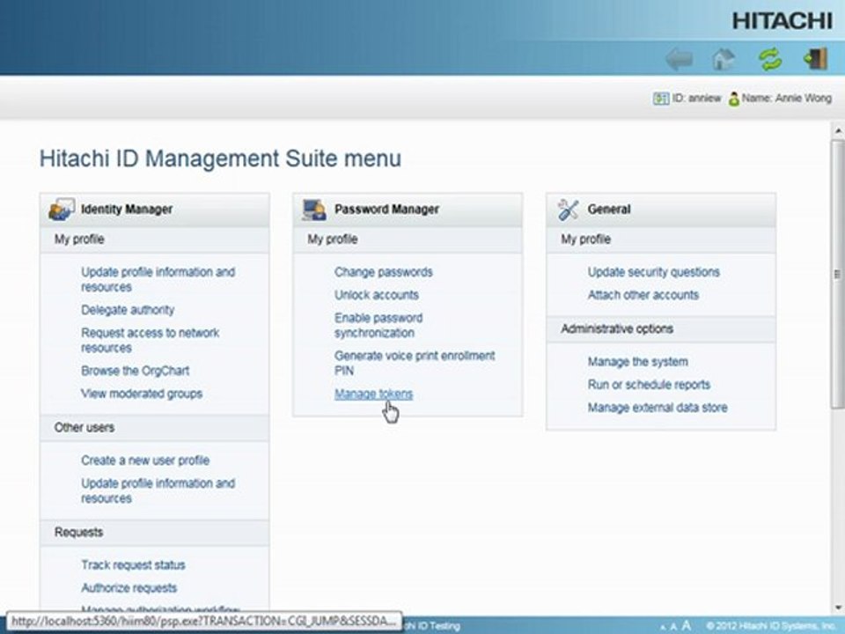This screenshot has height=634, width=845.
Task: Click the Password Manager computer lock icon
Action: click(x=314, y=210)
